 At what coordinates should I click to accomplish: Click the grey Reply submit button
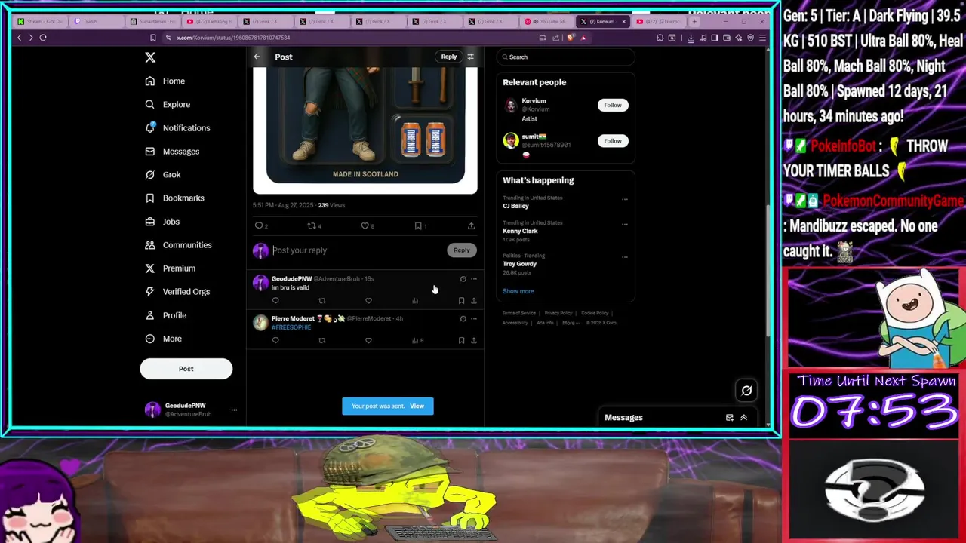pos(461,250)
